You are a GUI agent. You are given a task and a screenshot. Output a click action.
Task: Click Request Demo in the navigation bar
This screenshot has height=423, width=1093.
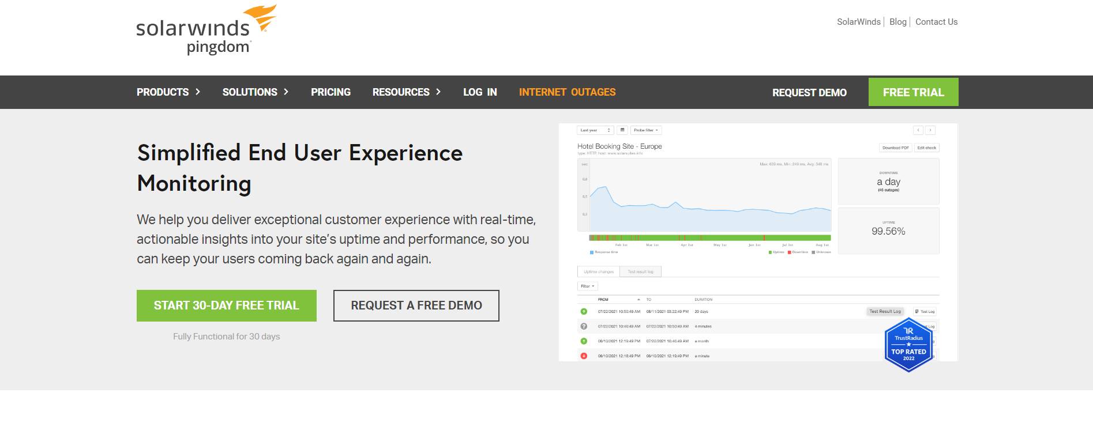click(809, 93)
